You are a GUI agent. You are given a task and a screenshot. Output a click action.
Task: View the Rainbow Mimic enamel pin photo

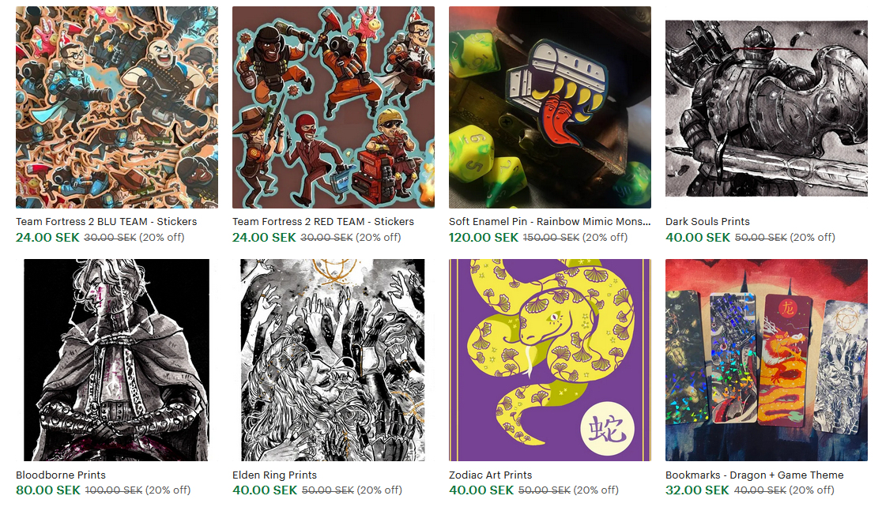pyautogui.click(x=550, y=107)
